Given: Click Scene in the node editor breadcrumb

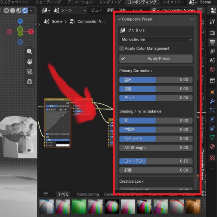Looking at the screenshot, I should pyautogui.click(x=57, y=22).
